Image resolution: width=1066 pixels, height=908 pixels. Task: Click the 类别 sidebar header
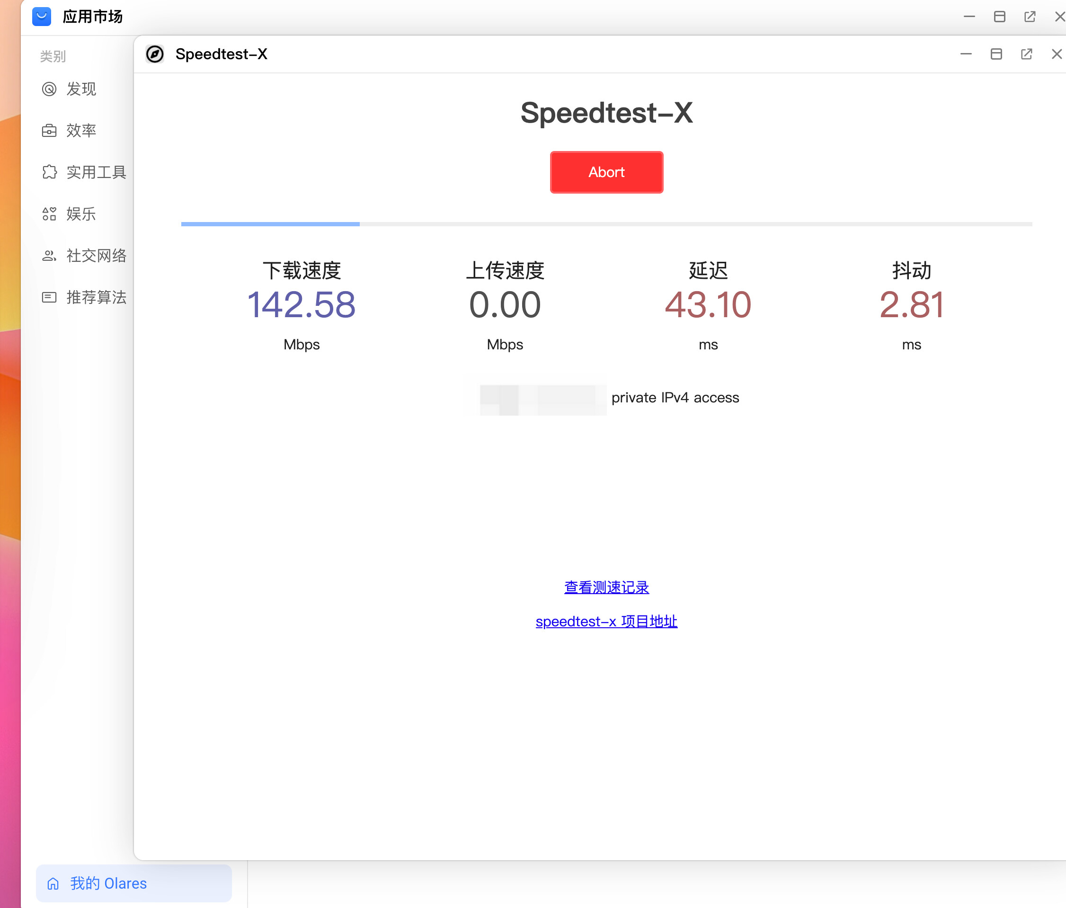tap(53, 56)
